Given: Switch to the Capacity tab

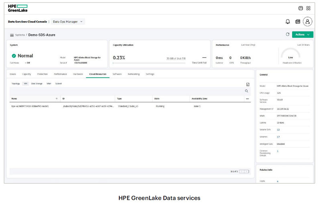Looking at the screenshot, I should [x=26, y=74].
